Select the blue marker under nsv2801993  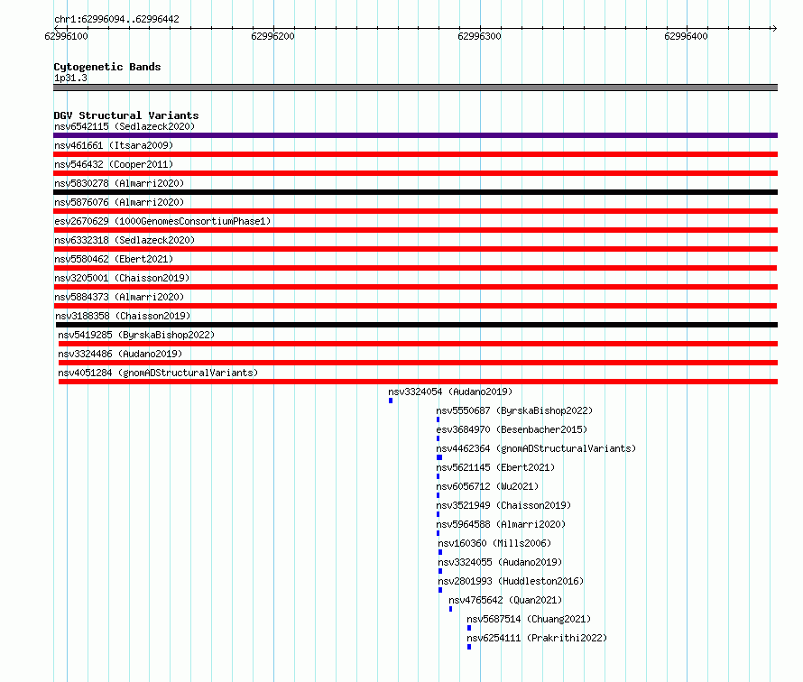(440, 590)
